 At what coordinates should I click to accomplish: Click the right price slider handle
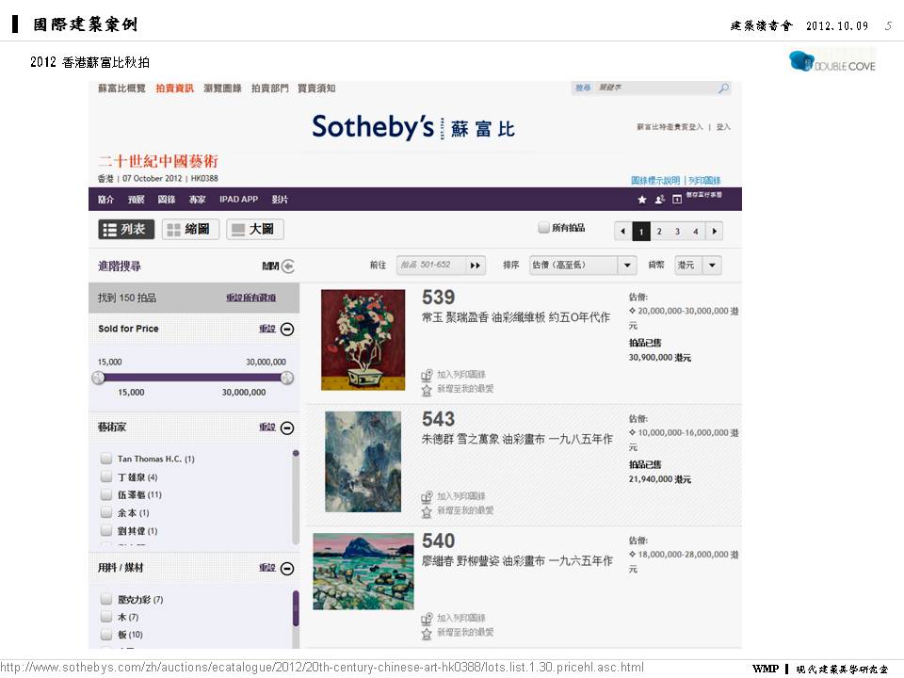(287, 379)
